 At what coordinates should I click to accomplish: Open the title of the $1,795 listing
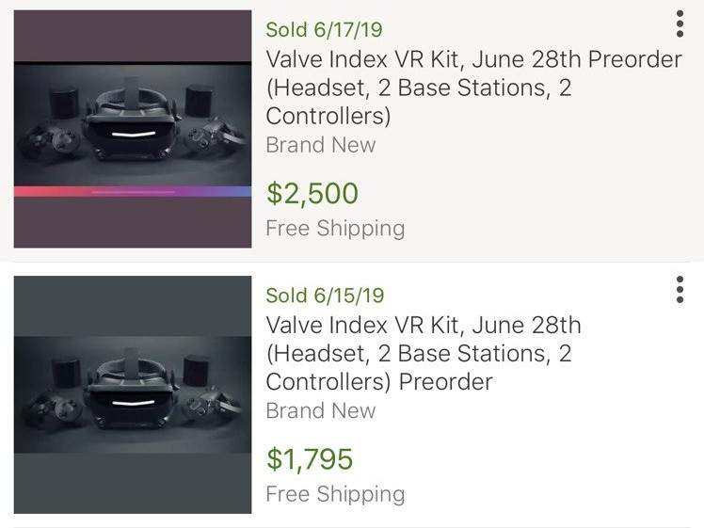pyautogui.click(x=424, y=354)
